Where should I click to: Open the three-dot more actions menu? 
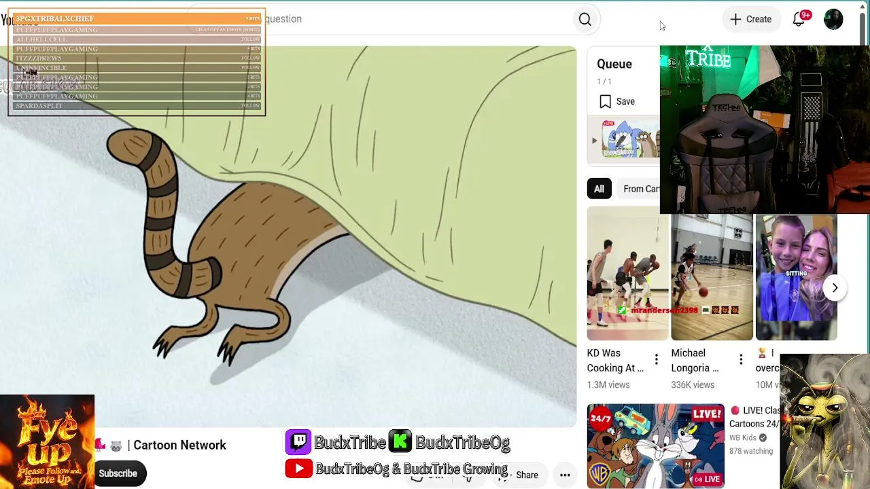[x=565, y=475]
